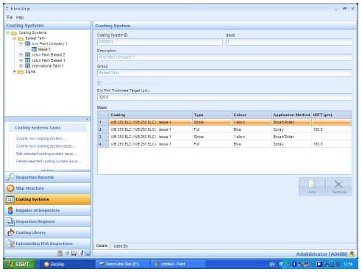
Task: Collapse the Ballast Tank tree node
Action: click(14, 38)
